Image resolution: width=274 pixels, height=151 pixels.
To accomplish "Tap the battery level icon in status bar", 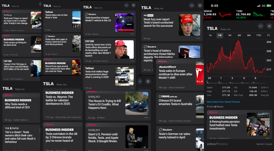I will tap(269, 5).
